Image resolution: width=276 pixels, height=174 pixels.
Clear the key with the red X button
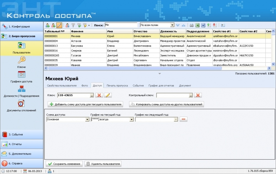click(99, 95)
